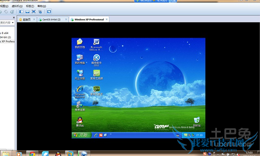
Task: Click the middle XP system tray icon
Action: [189, 135]
